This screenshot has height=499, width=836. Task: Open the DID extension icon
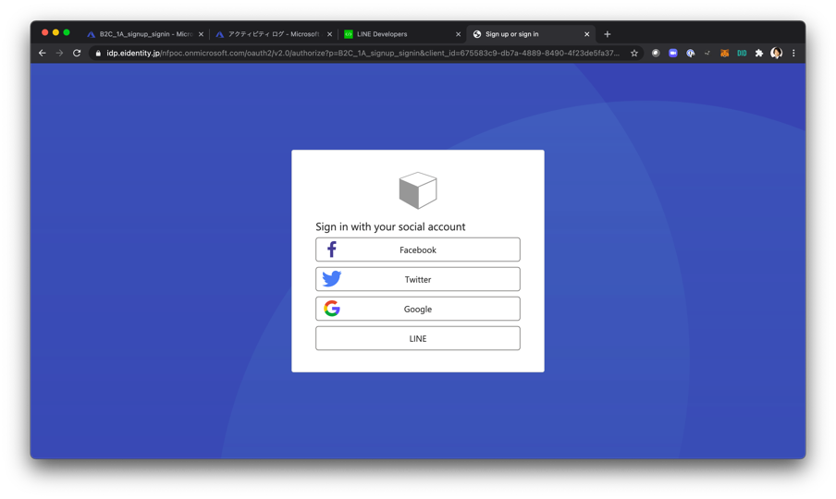click(742, 53)
